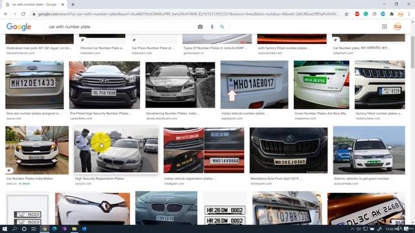Start voice search with the microphone icon

212,27
